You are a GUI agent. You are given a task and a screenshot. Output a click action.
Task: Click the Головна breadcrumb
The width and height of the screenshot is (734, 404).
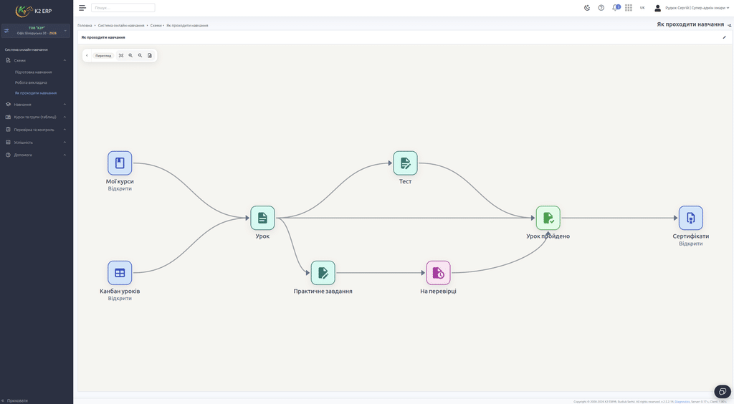pos(85,25)
